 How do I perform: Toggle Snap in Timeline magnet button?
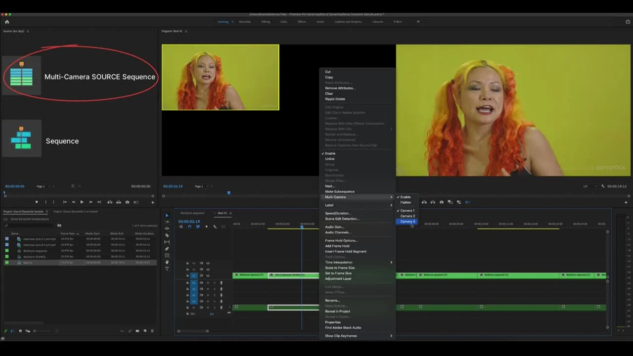189,227
